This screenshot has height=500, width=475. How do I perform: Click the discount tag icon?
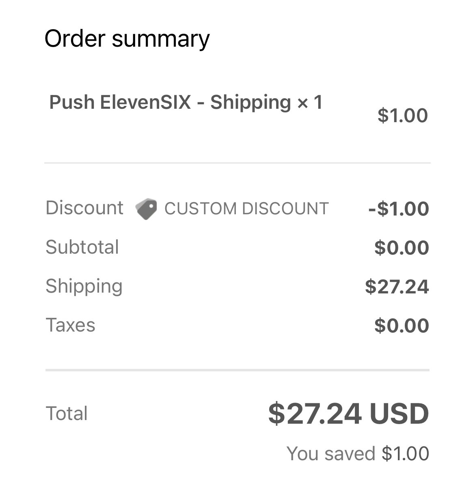tap(146, 209)
